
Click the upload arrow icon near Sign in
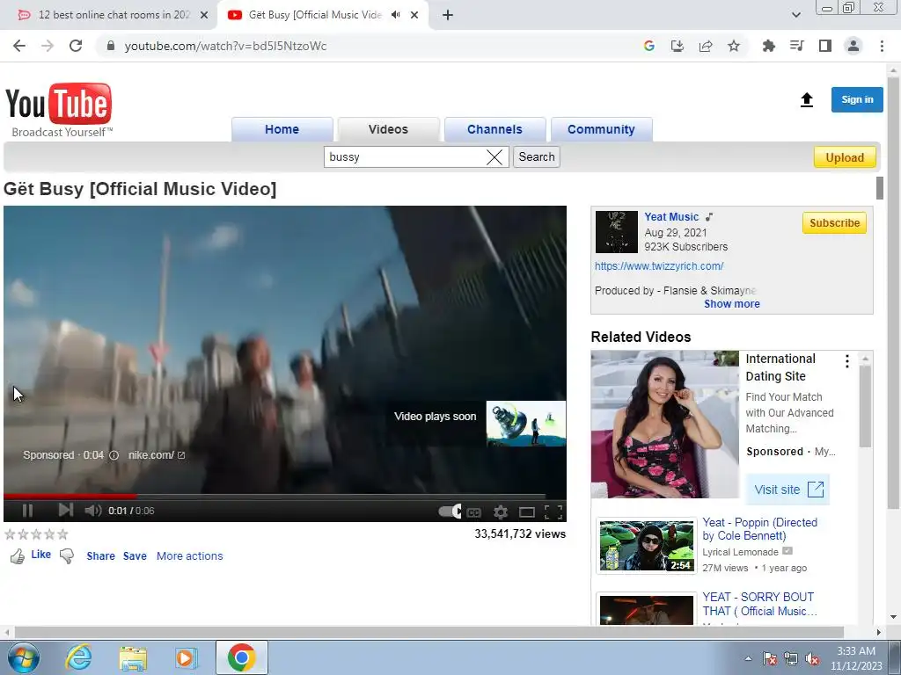tap(807, 100)
